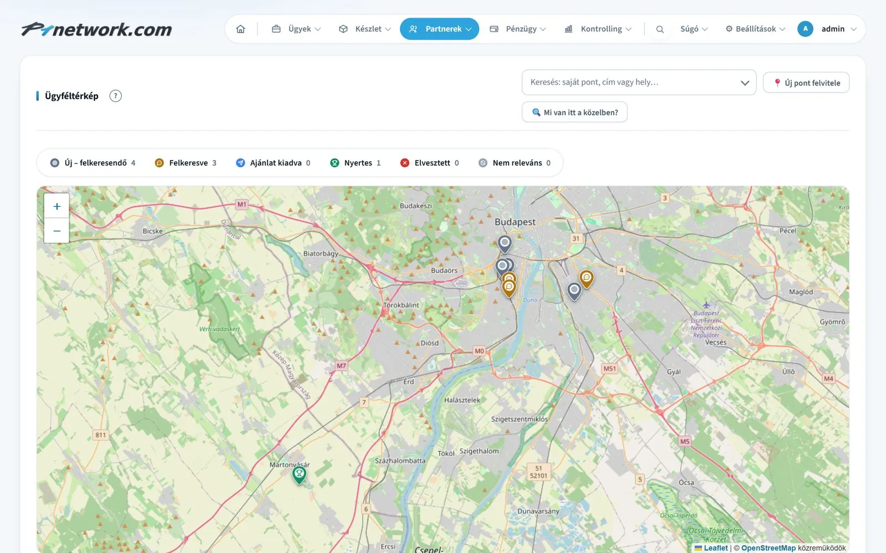This screenshot has height=553, width=886.
Task: Open the Kontrolling menu
Action: pyautogui.click(x=597, y=29)
